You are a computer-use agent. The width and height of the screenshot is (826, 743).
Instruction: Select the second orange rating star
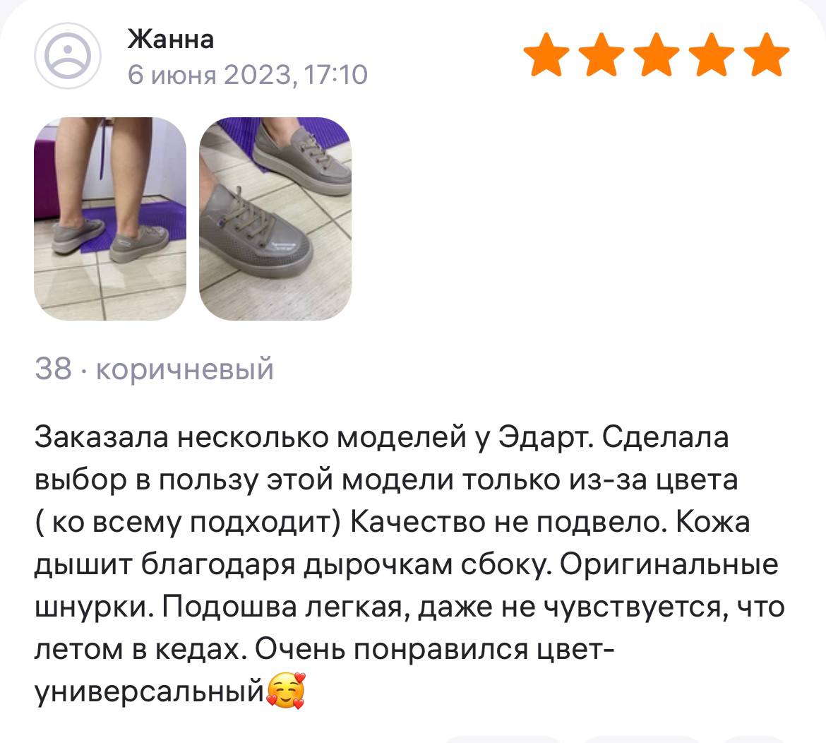coord(601,54)
